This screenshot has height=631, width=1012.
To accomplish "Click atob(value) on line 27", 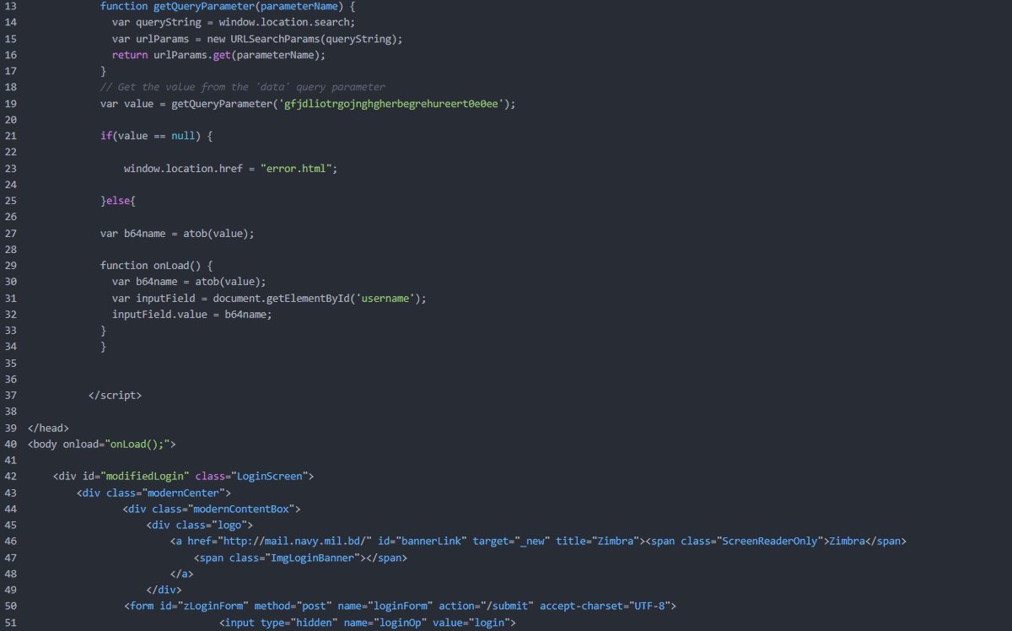I will 215,234.
